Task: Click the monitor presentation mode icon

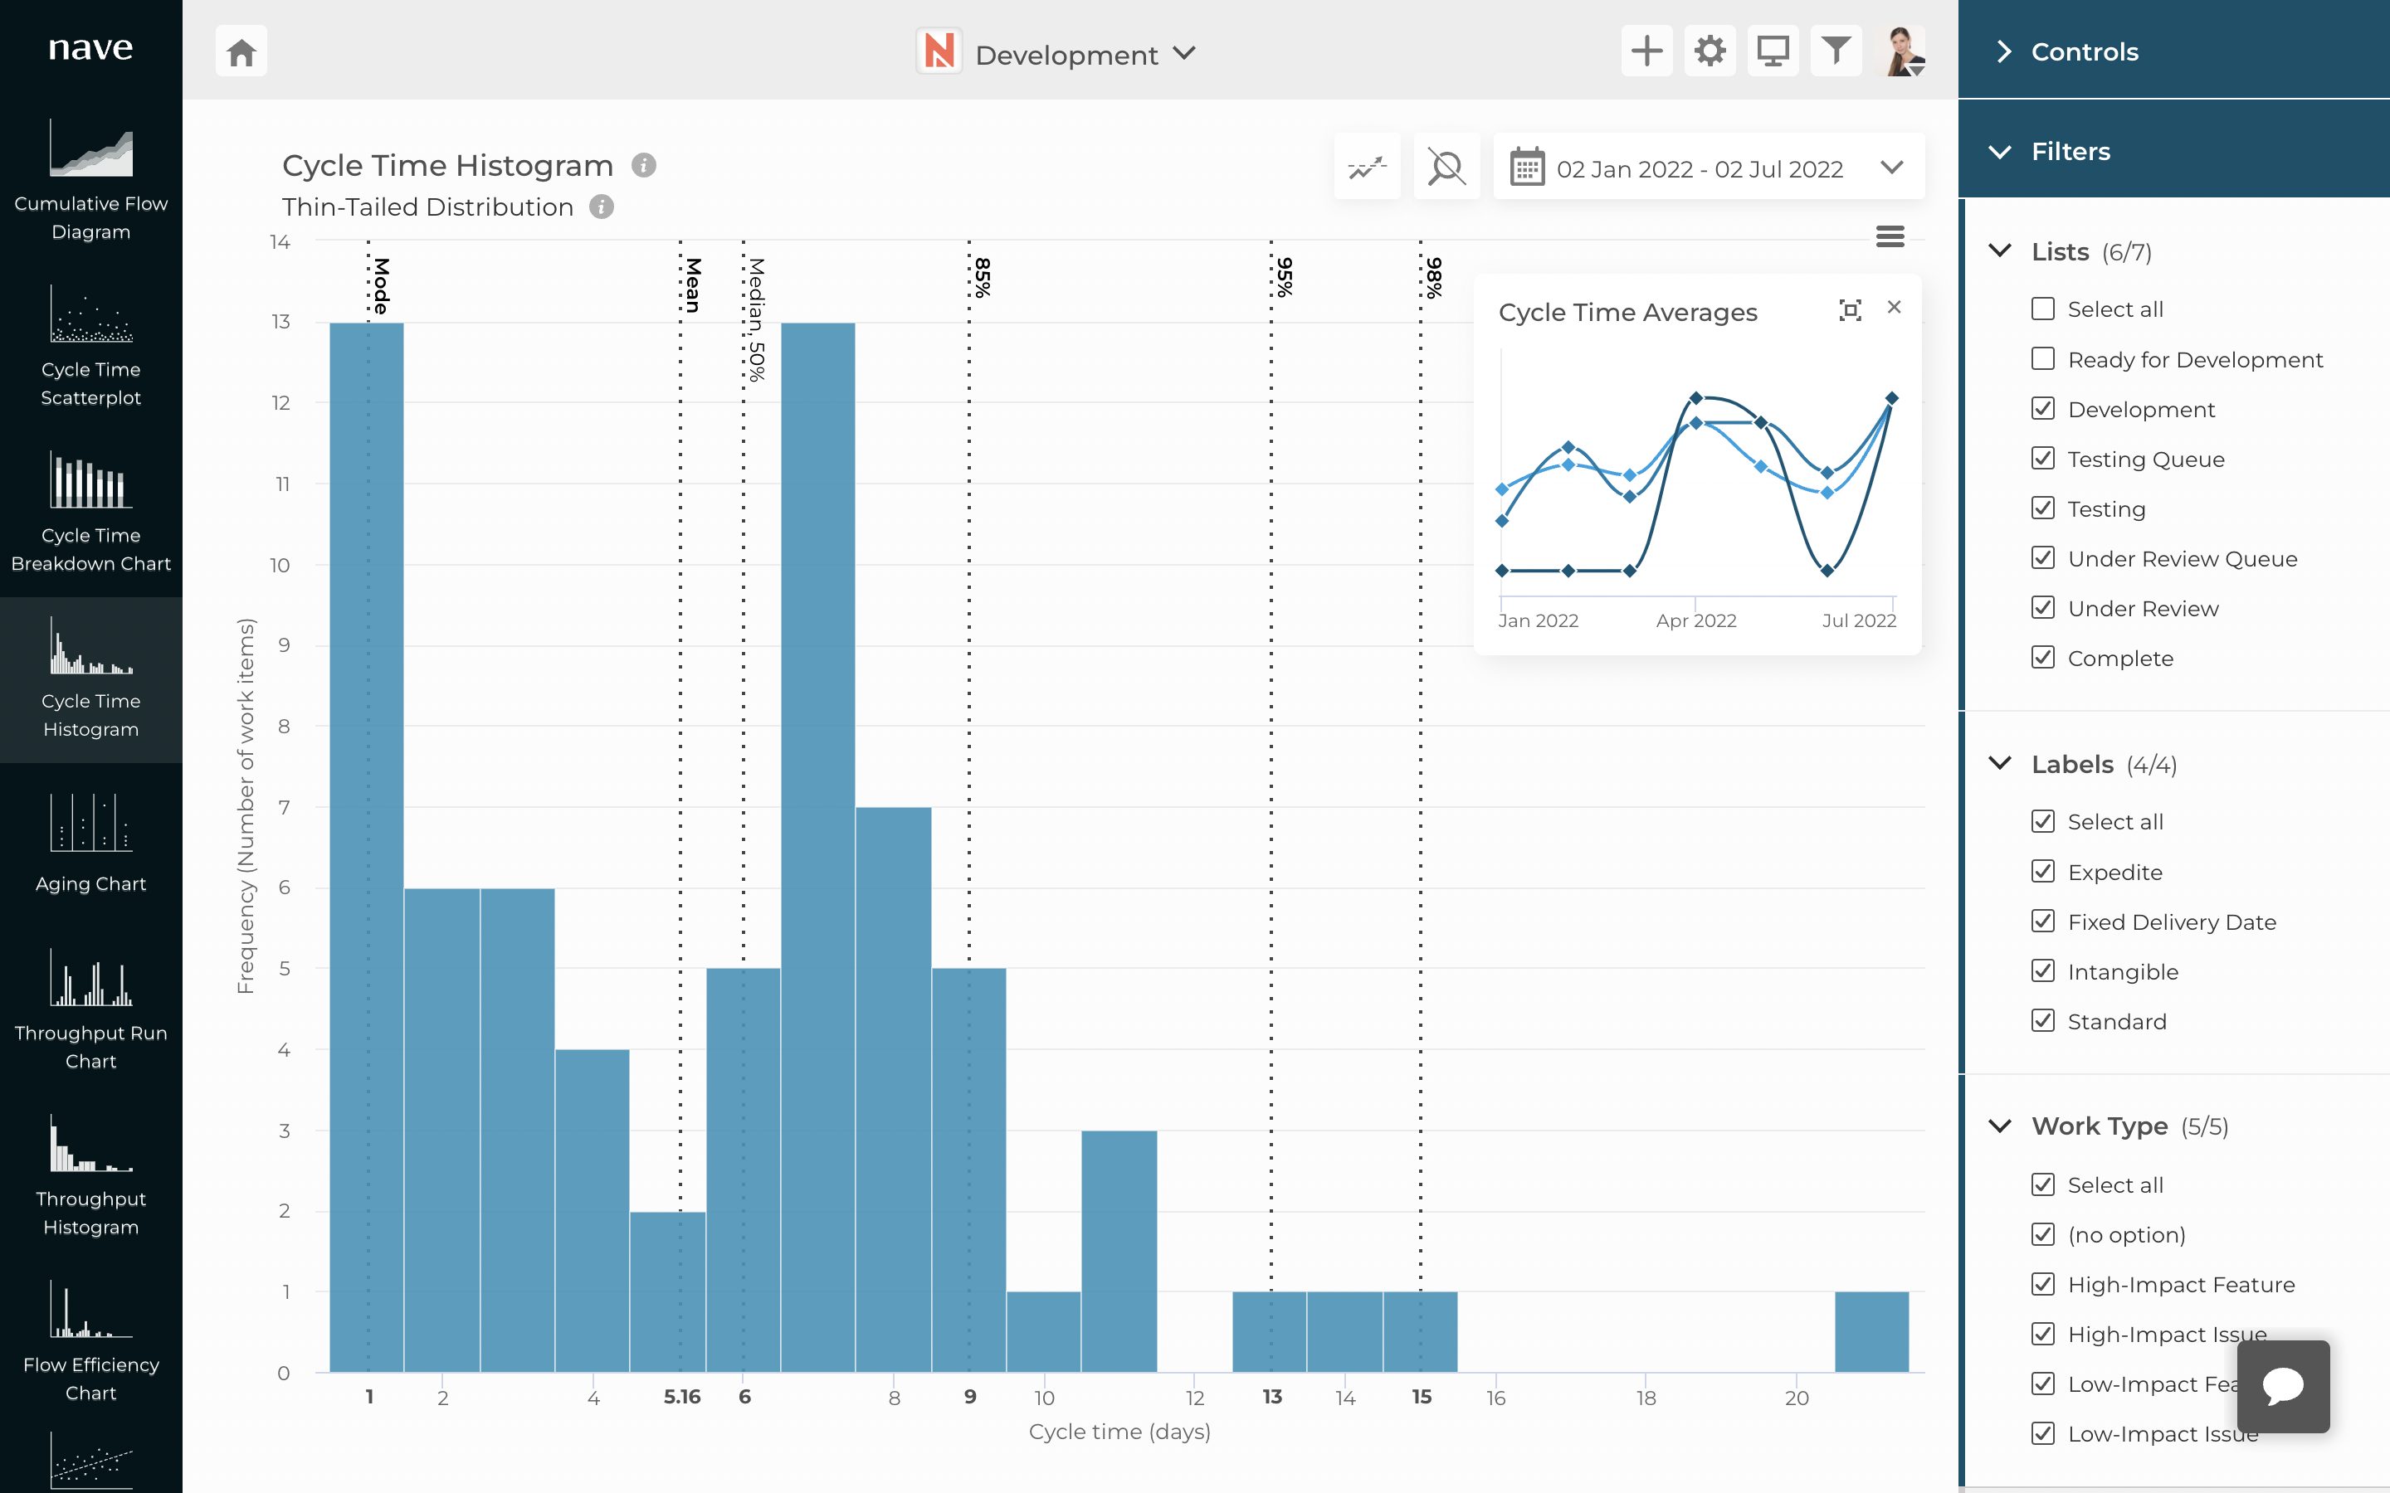Action: (1773, 51)
